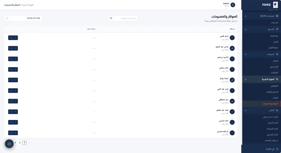Add record for احمد صوابي
This screenshot has height=153, width=281.
pos(13,122)
